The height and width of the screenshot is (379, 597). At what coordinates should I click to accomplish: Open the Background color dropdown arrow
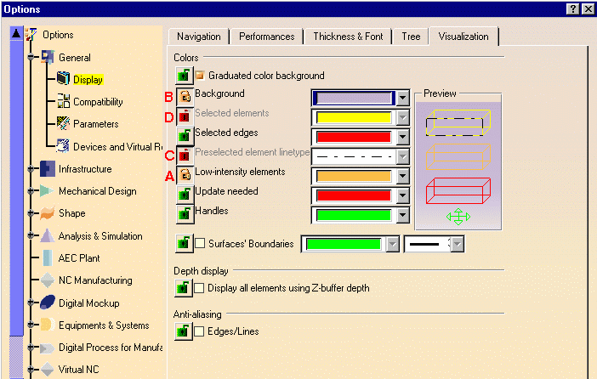coord(404,98)
